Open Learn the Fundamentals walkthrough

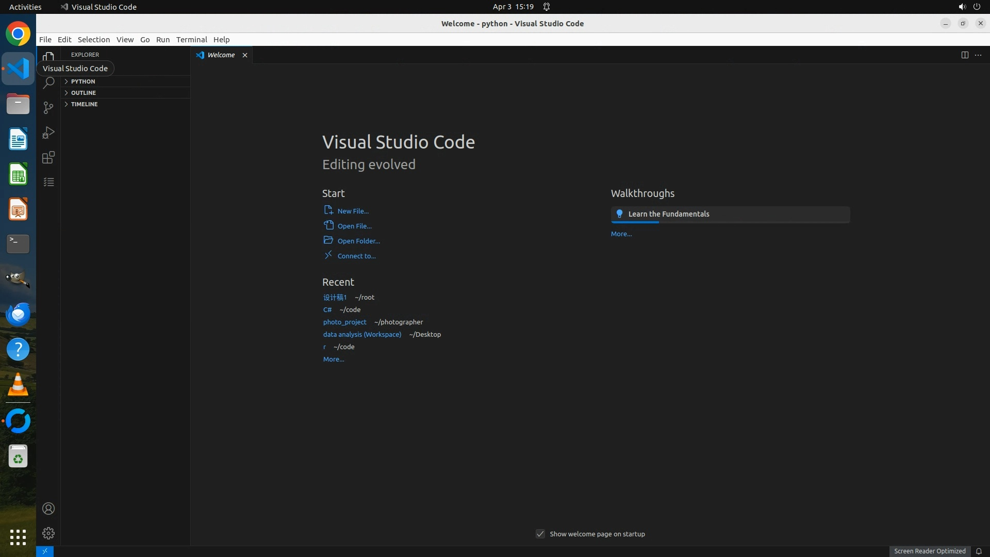click(x=668, y=214)
